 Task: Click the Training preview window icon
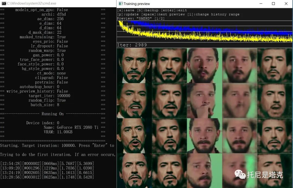[x=121, y=4]
